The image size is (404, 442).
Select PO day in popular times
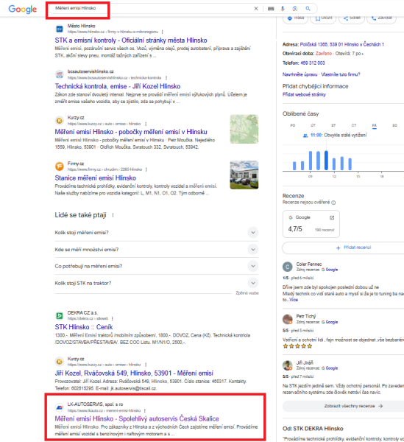coord(293,125)
